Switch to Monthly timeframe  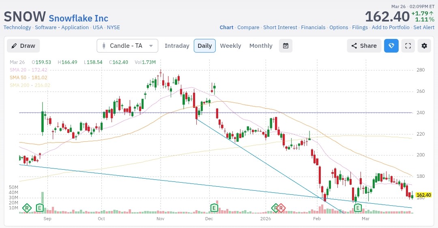coord(261,46)
